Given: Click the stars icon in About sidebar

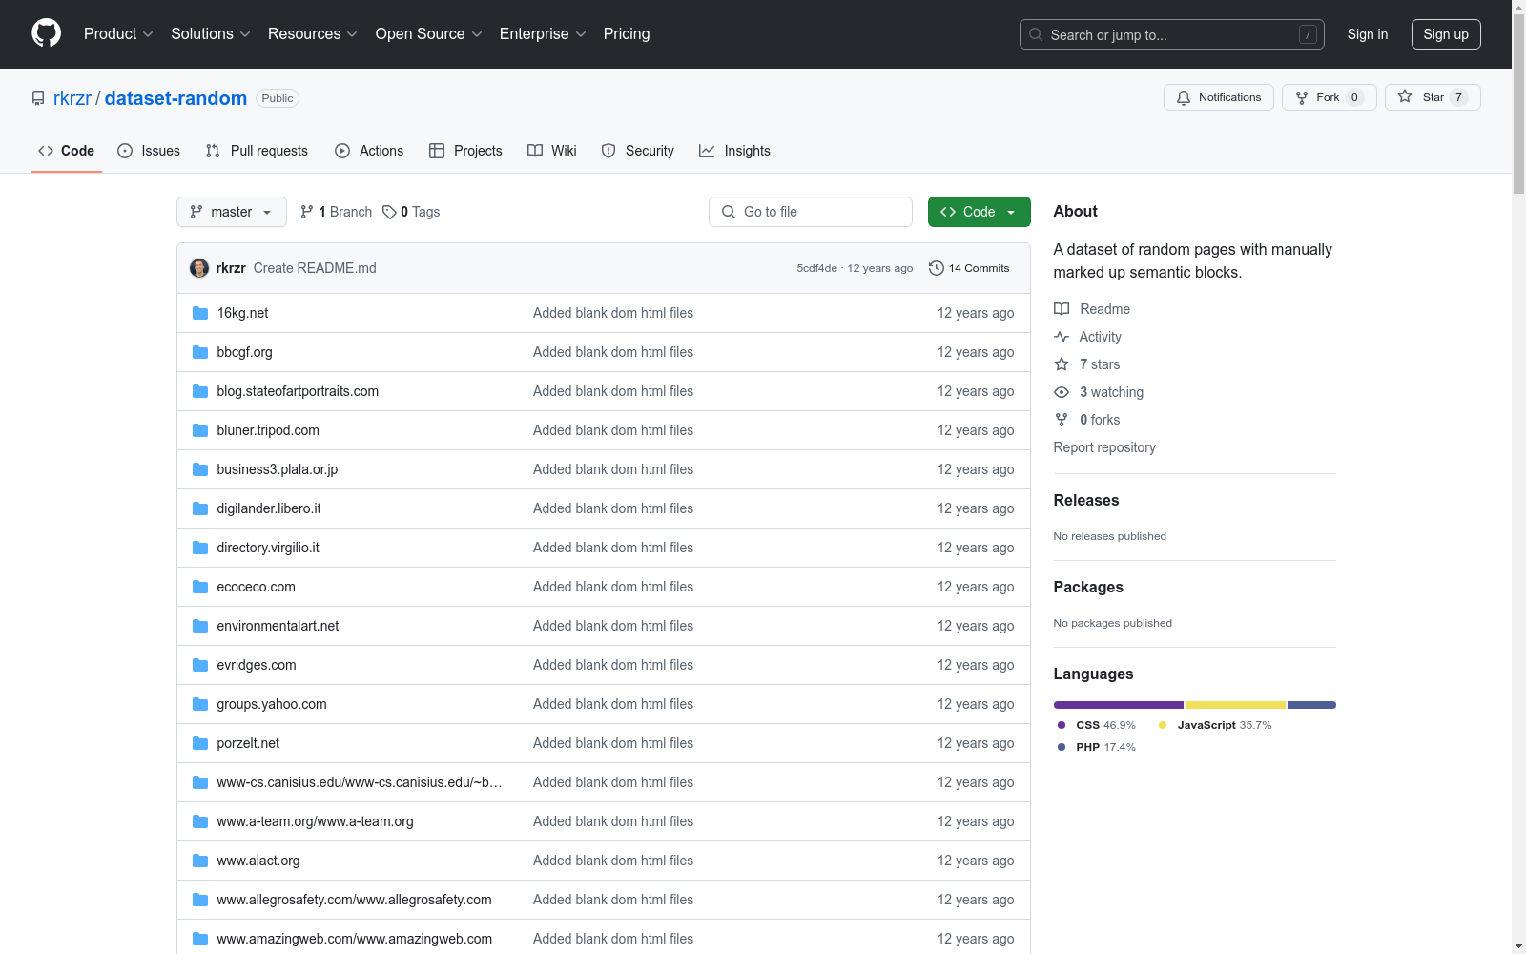Looking at the screenshot, I should [x=1062, y=364].
